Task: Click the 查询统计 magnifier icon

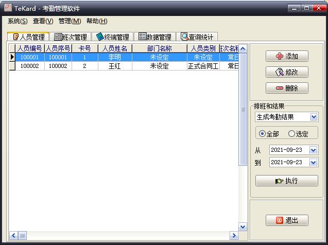Action: 185,37
